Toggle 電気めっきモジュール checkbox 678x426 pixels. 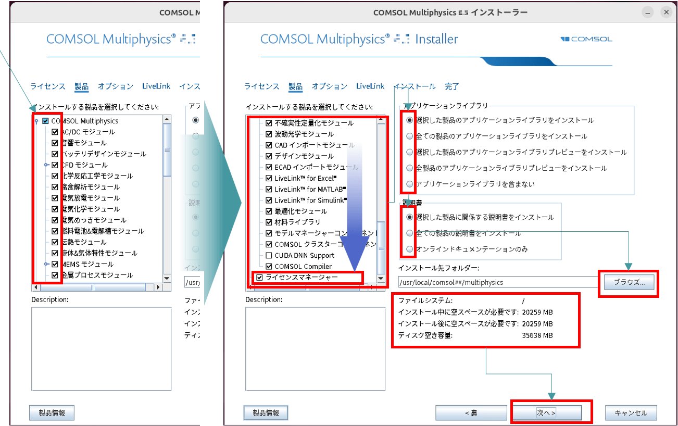[x=55, y=220]
